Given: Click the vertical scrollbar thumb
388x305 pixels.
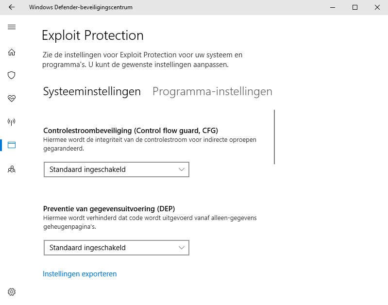Looking at the screenshot, I should [x=274, y=137].
